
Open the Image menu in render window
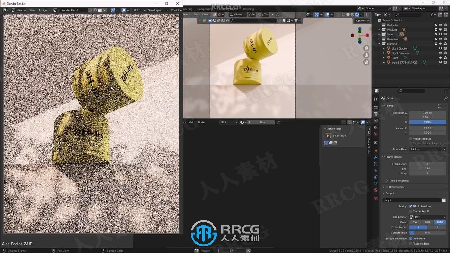tap(43, 11)
